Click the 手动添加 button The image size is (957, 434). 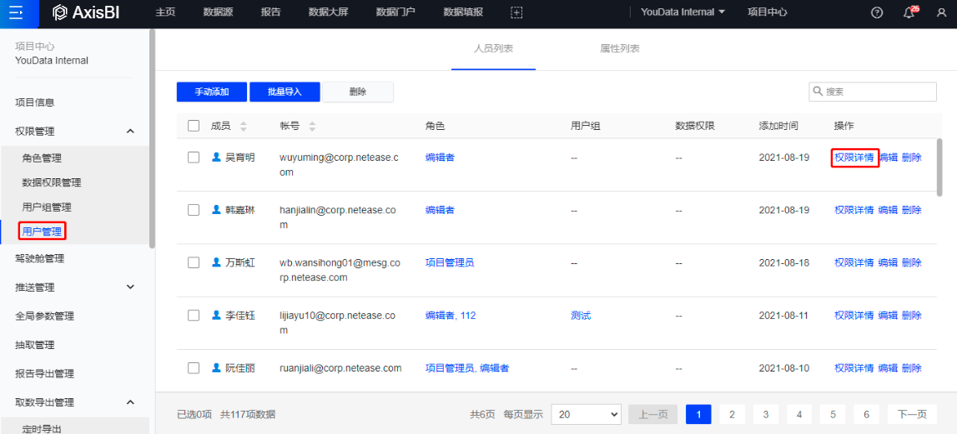(x=212, y=92)
